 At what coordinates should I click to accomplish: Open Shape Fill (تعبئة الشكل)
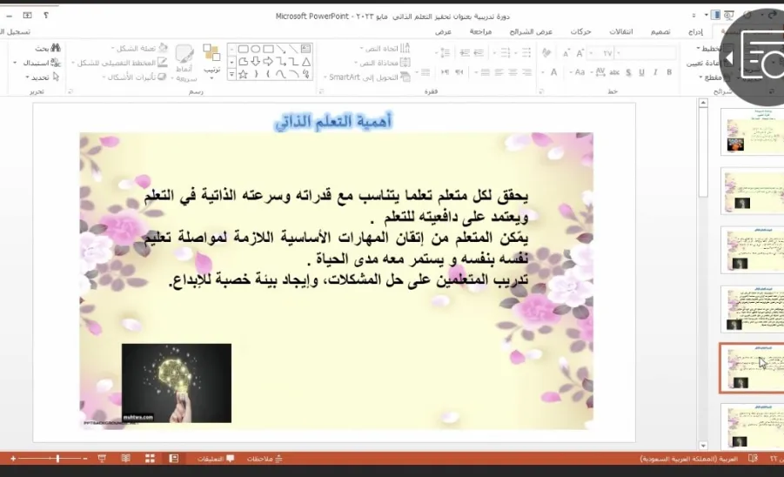point(139,49)
